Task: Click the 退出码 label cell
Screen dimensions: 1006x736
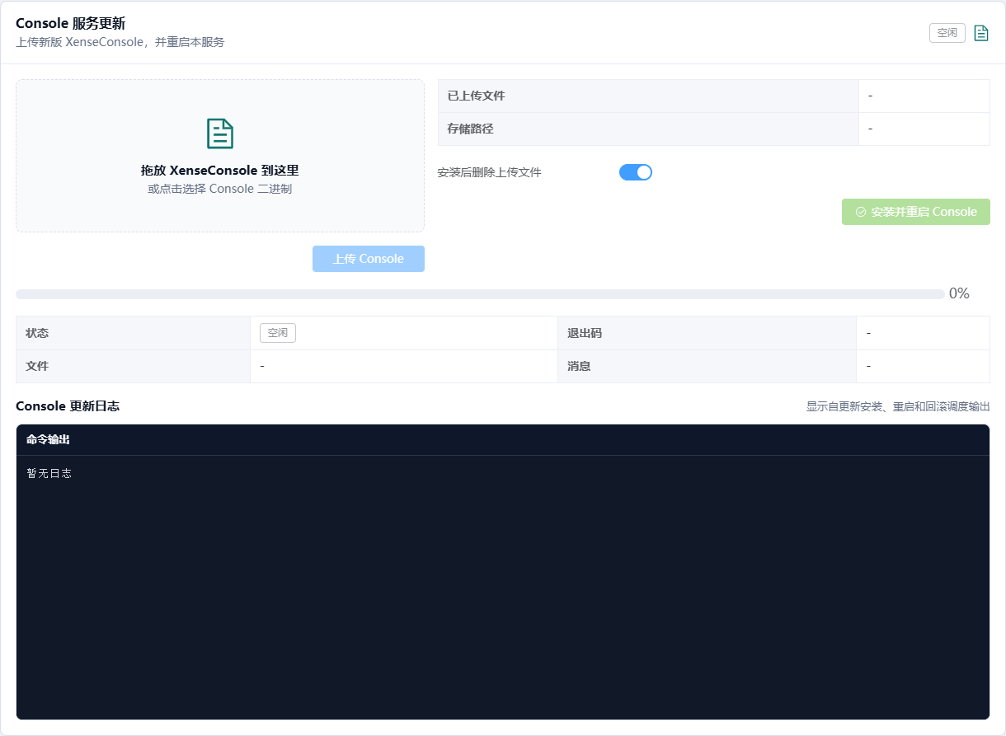Action: [707, 333]
